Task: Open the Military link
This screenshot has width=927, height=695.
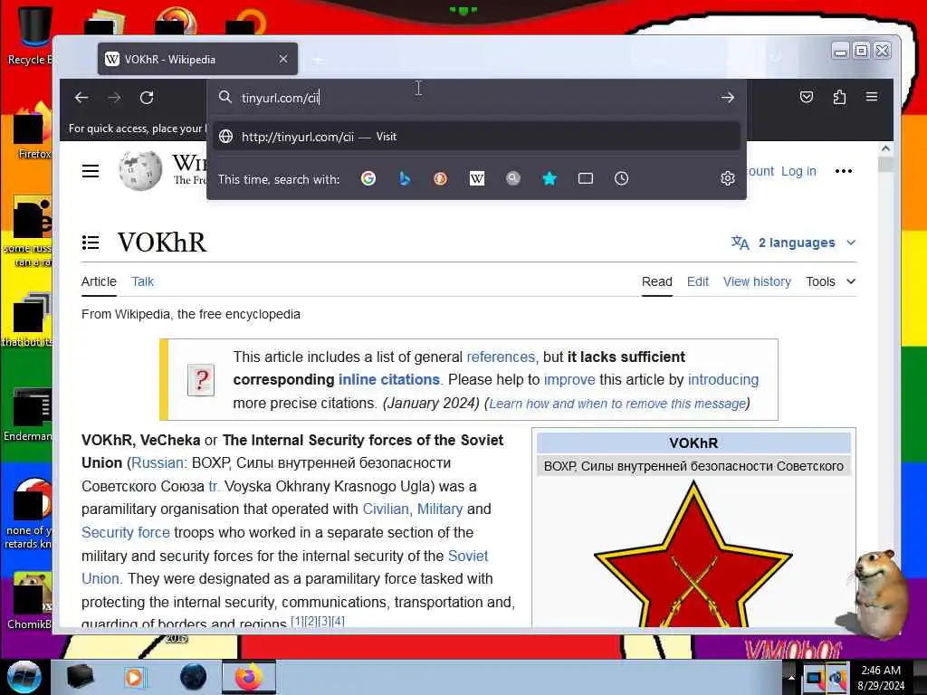Action: (x=440, y=509)
